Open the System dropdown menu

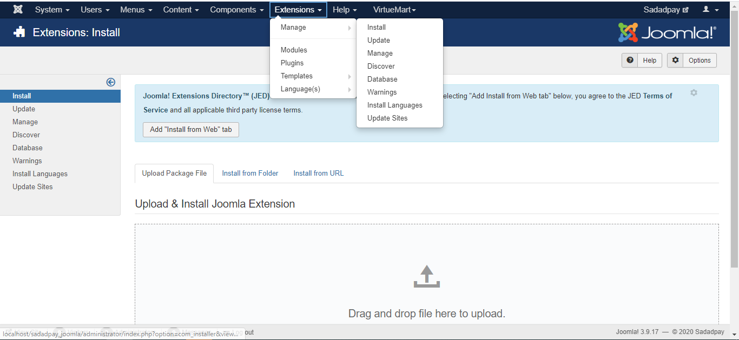pyautogui.click(x=52, y=10)
